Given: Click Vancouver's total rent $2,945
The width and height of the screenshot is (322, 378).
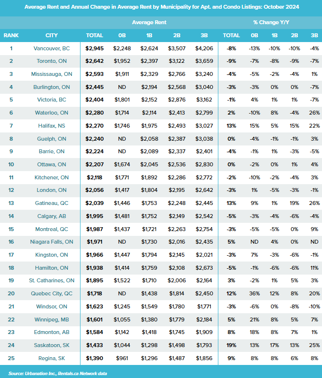Looking at the screenshot, I should (94, 48).
